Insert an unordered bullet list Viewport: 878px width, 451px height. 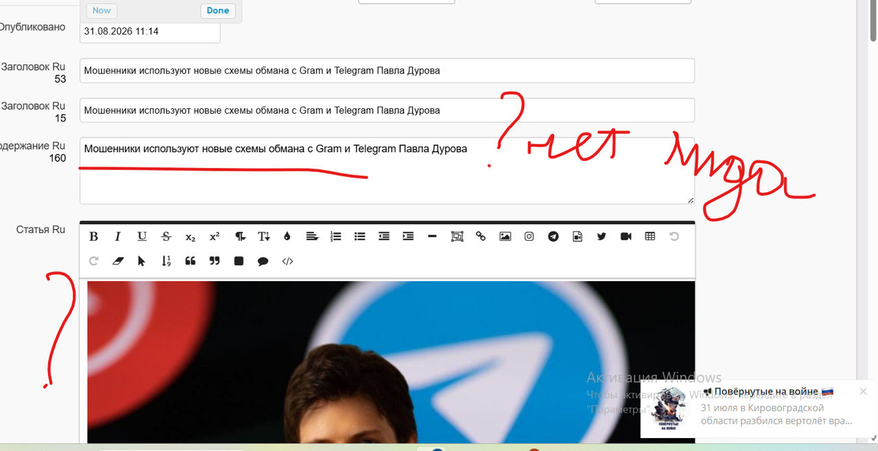359,236
